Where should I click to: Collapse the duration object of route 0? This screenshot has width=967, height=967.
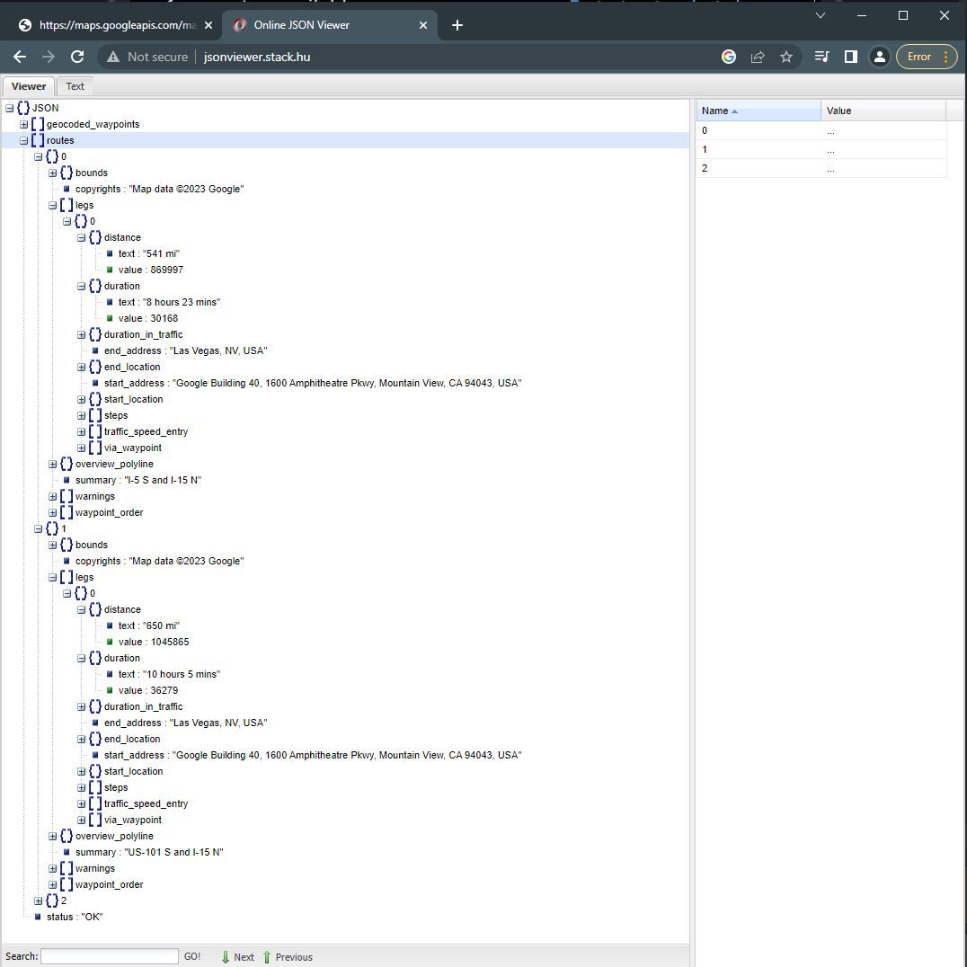coord(81,286)
